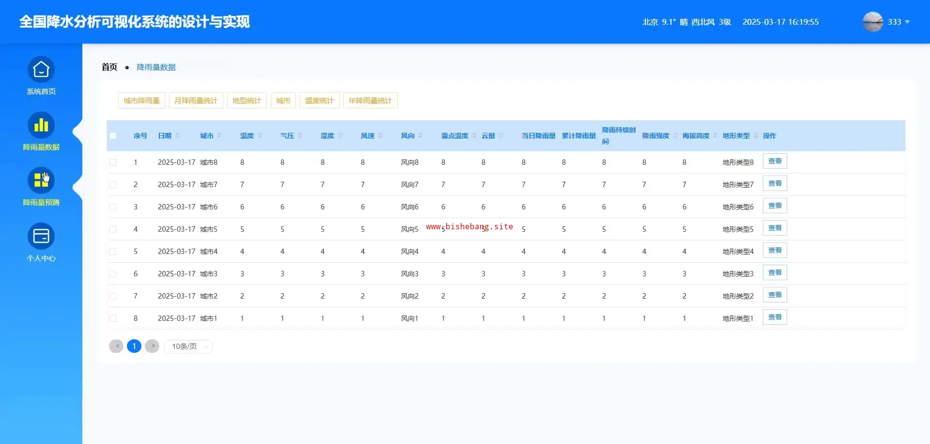The image size is (930, 444).
Task: Check the row for 城市8
Action: click(x=113, y=162)
